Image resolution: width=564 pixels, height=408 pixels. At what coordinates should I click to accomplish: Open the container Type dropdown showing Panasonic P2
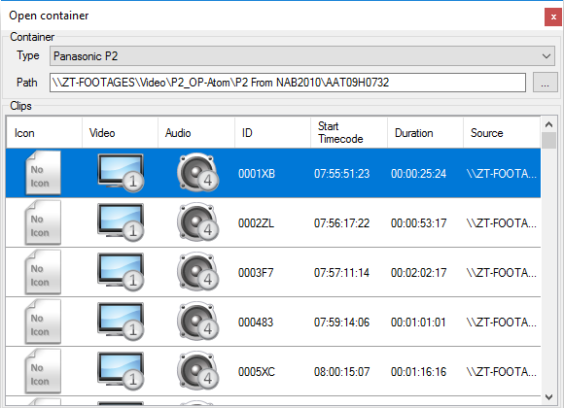coord(302,56)
